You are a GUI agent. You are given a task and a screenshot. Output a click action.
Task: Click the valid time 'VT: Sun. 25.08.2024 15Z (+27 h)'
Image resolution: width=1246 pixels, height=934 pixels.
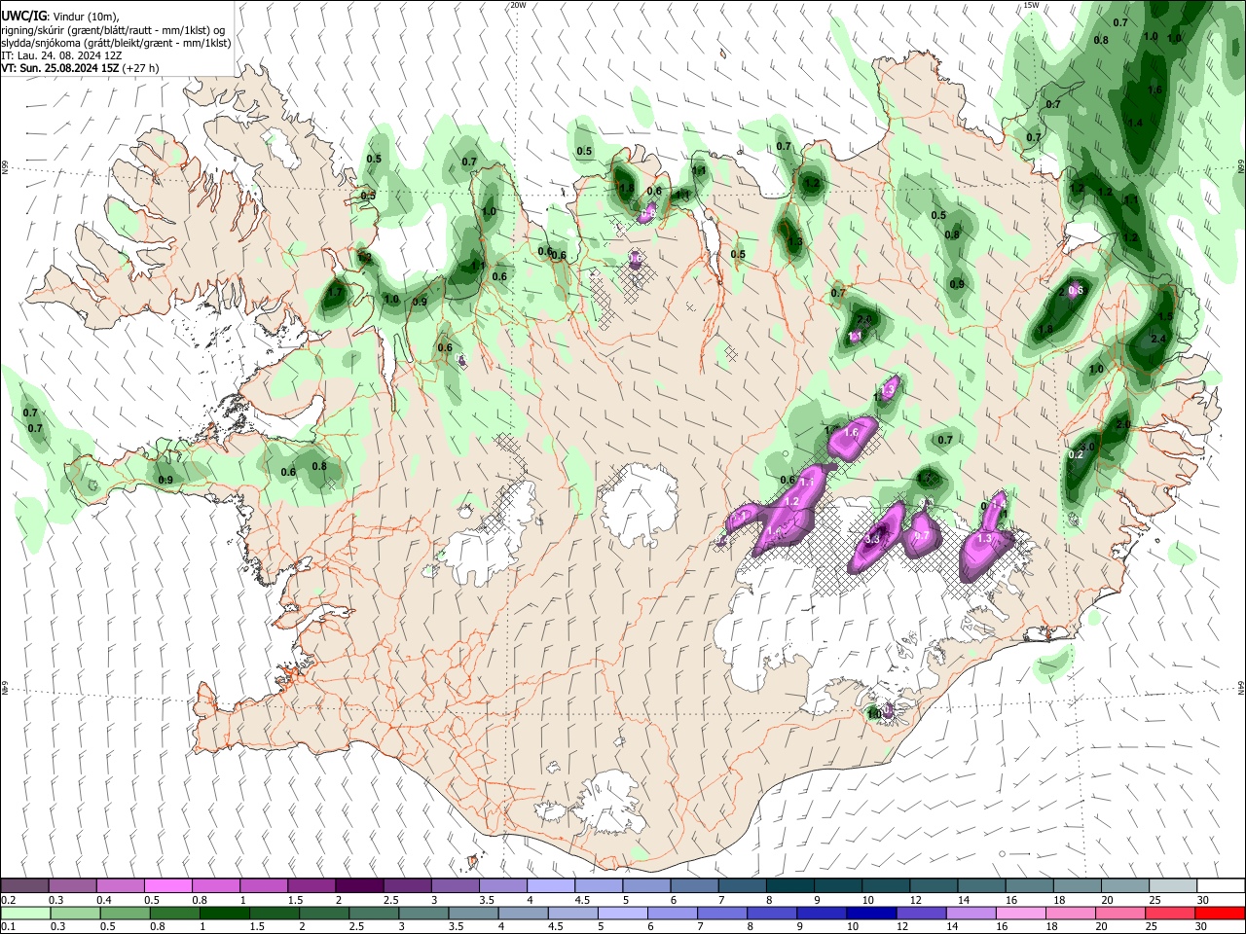(x=80, y=68)
